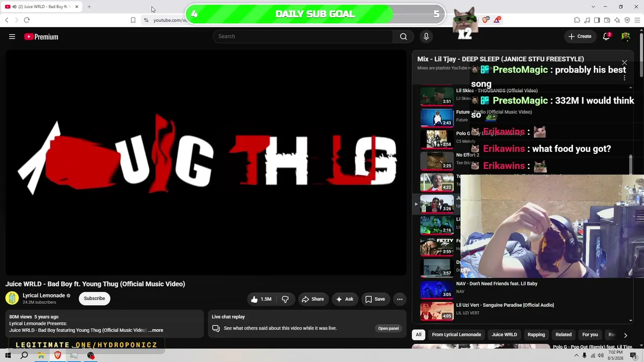This screenshot has height=362, width=644.
Task: Start voice search with the microphone
Action: [426, 36]
